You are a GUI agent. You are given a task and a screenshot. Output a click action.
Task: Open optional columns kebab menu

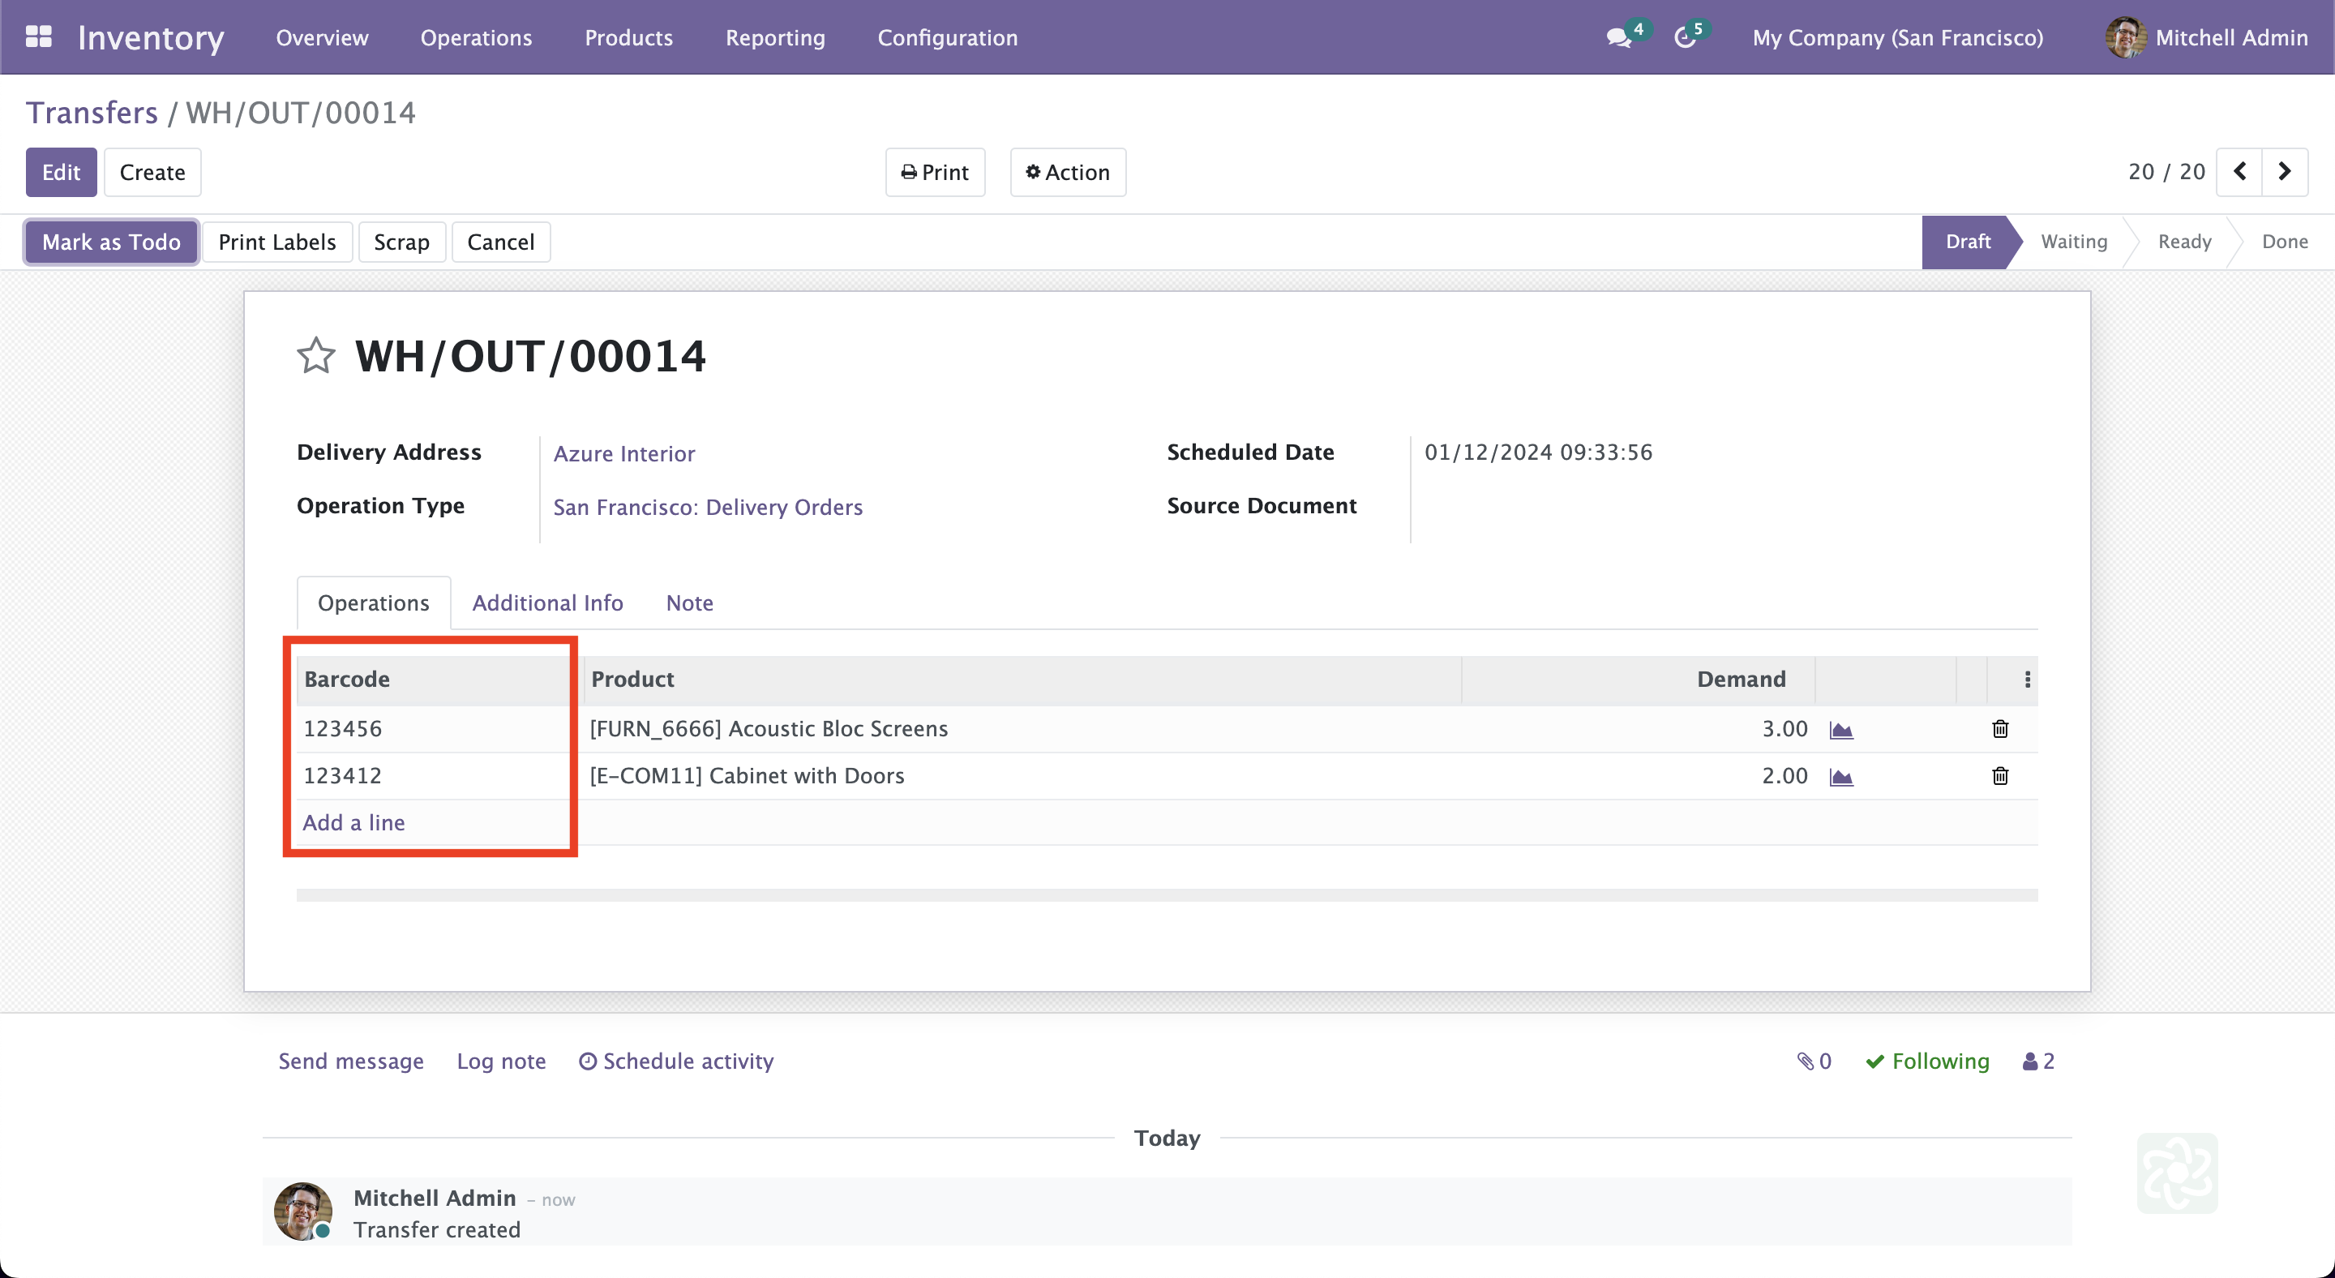pos(2027,680)
